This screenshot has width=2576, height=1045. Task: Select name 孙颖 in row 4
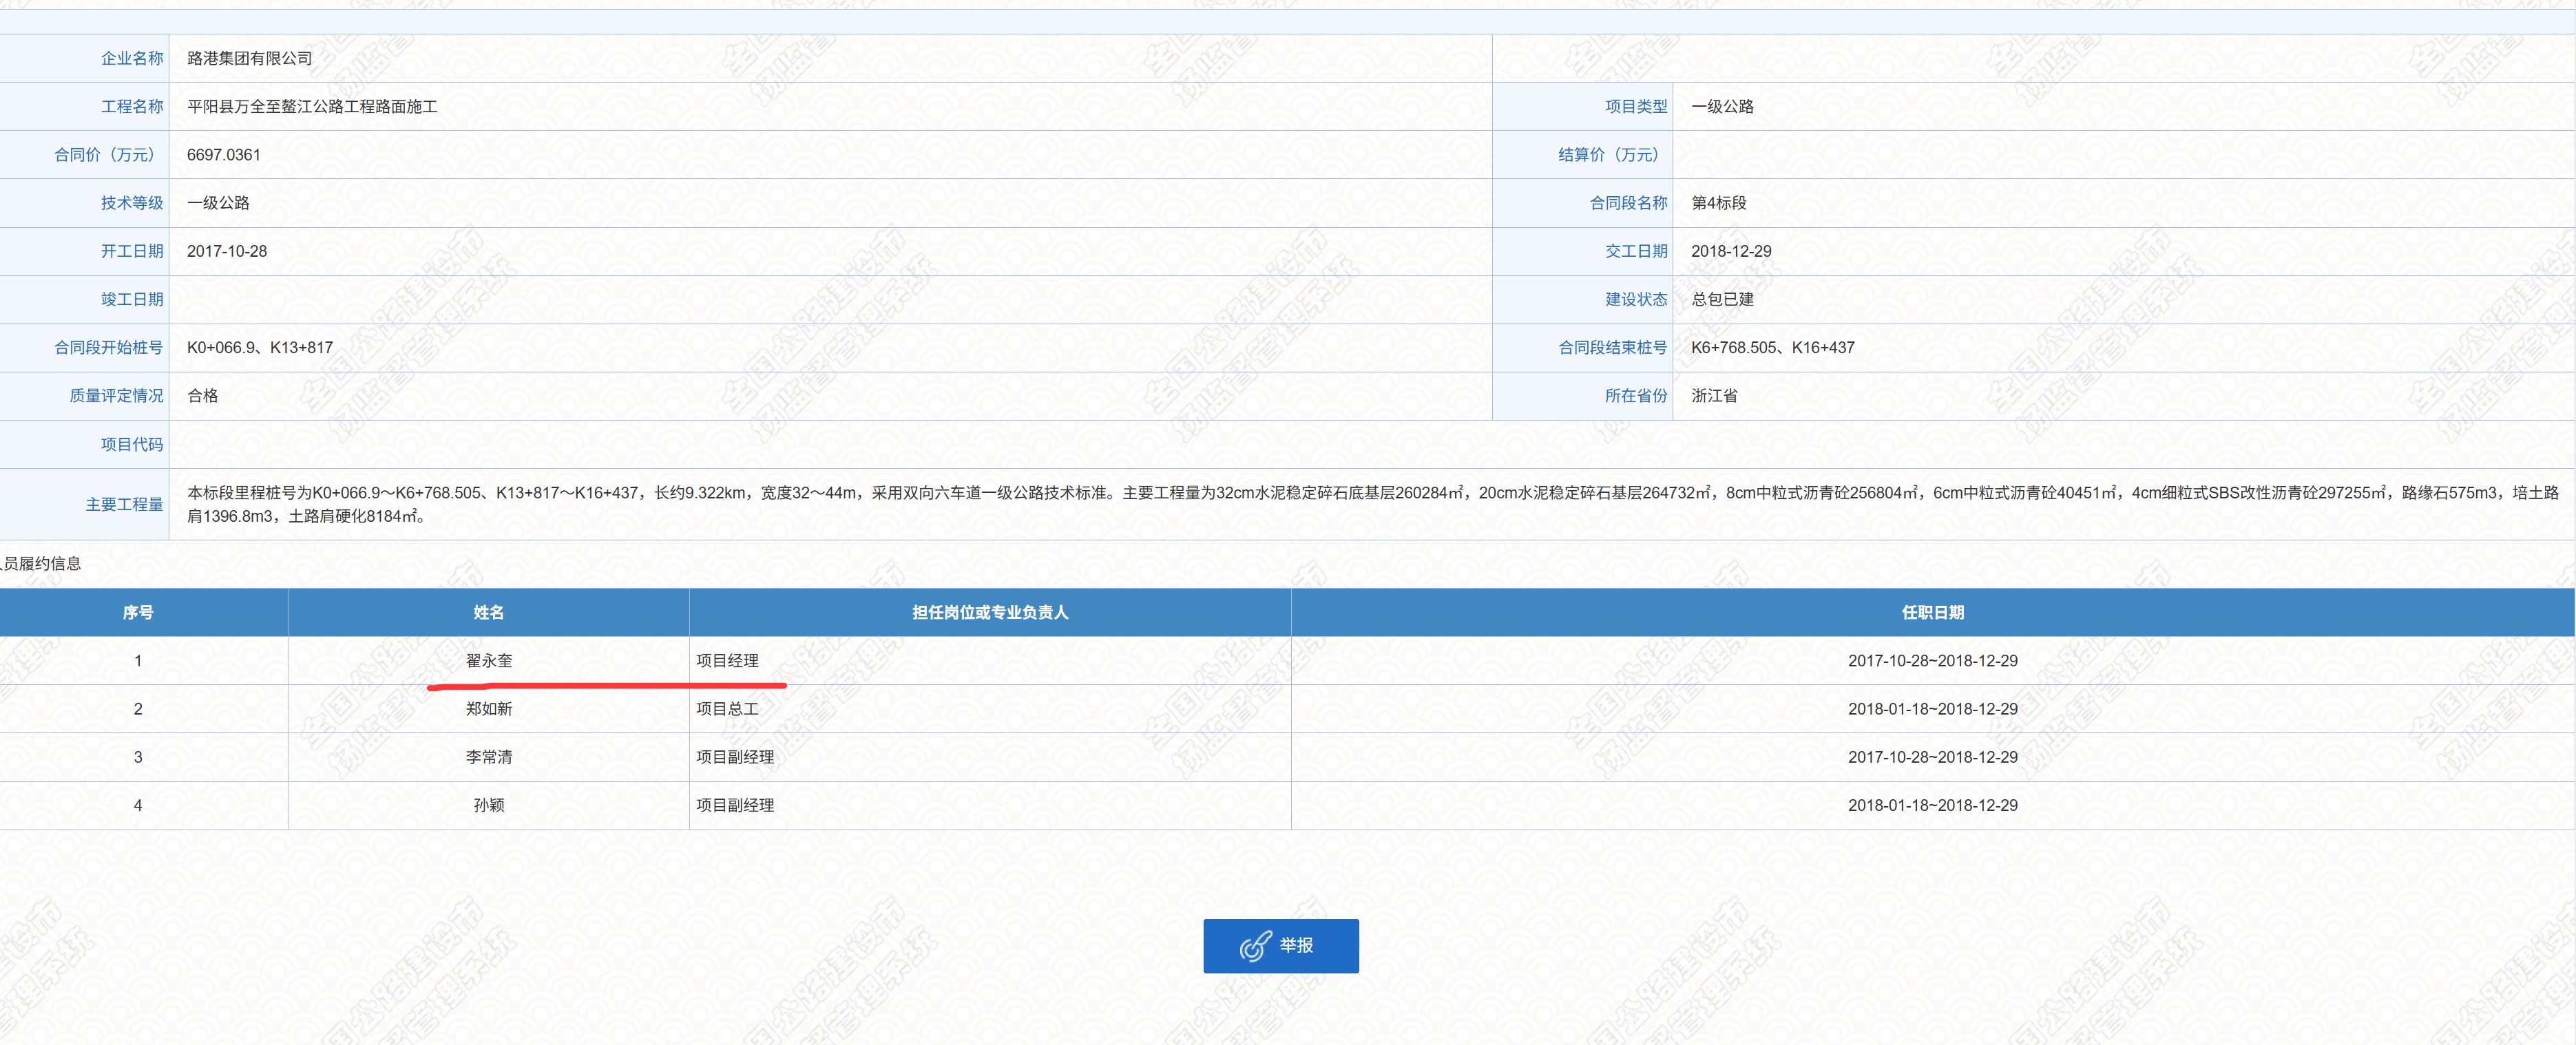(x=489, y=805)
